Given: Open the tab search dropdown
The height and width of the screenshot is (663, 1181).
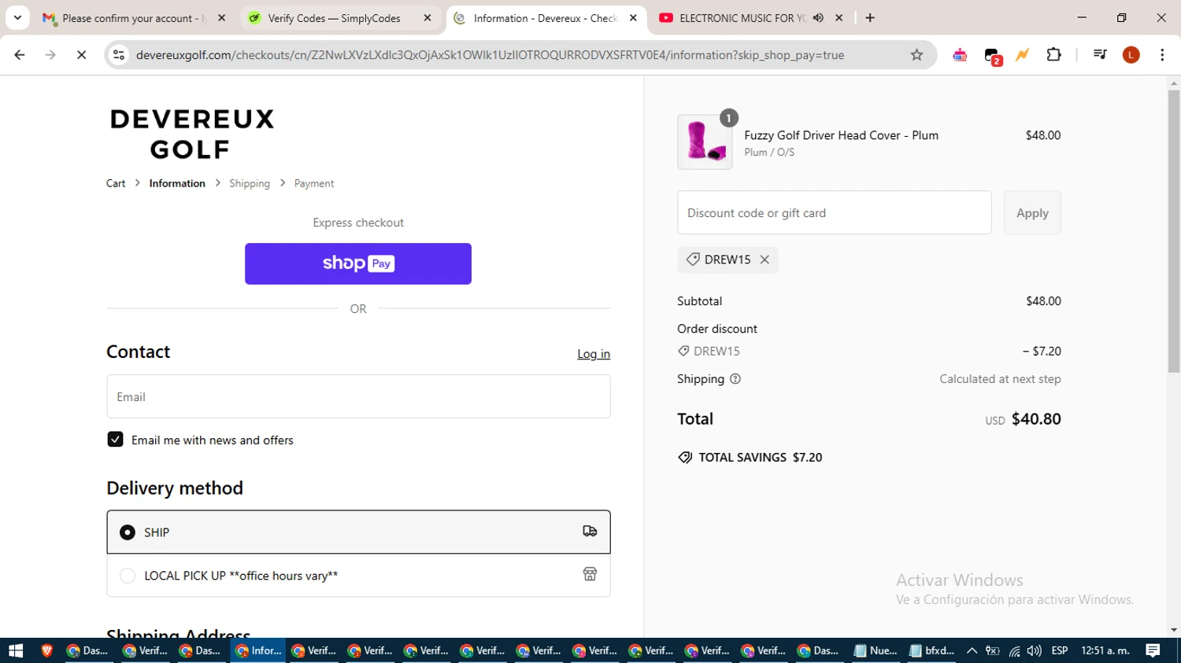Looking at the screenshot, I should pos(17,18).
